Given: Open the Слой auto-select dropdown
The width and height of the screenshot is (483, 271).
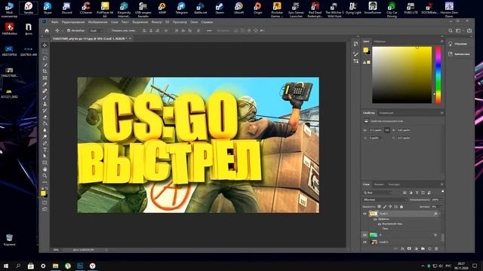Looking at the screenshot, I should pyautogui.click(x=96, y=31).
